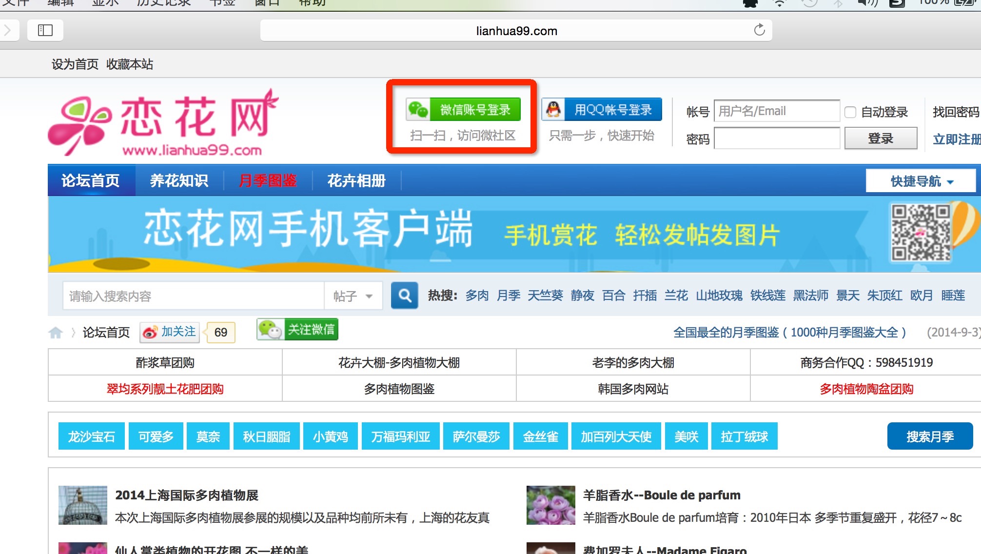Viewport: 981px width, 554px height.
Task: Open 多肉植物图鉴 link
Action: click(399, 389)
